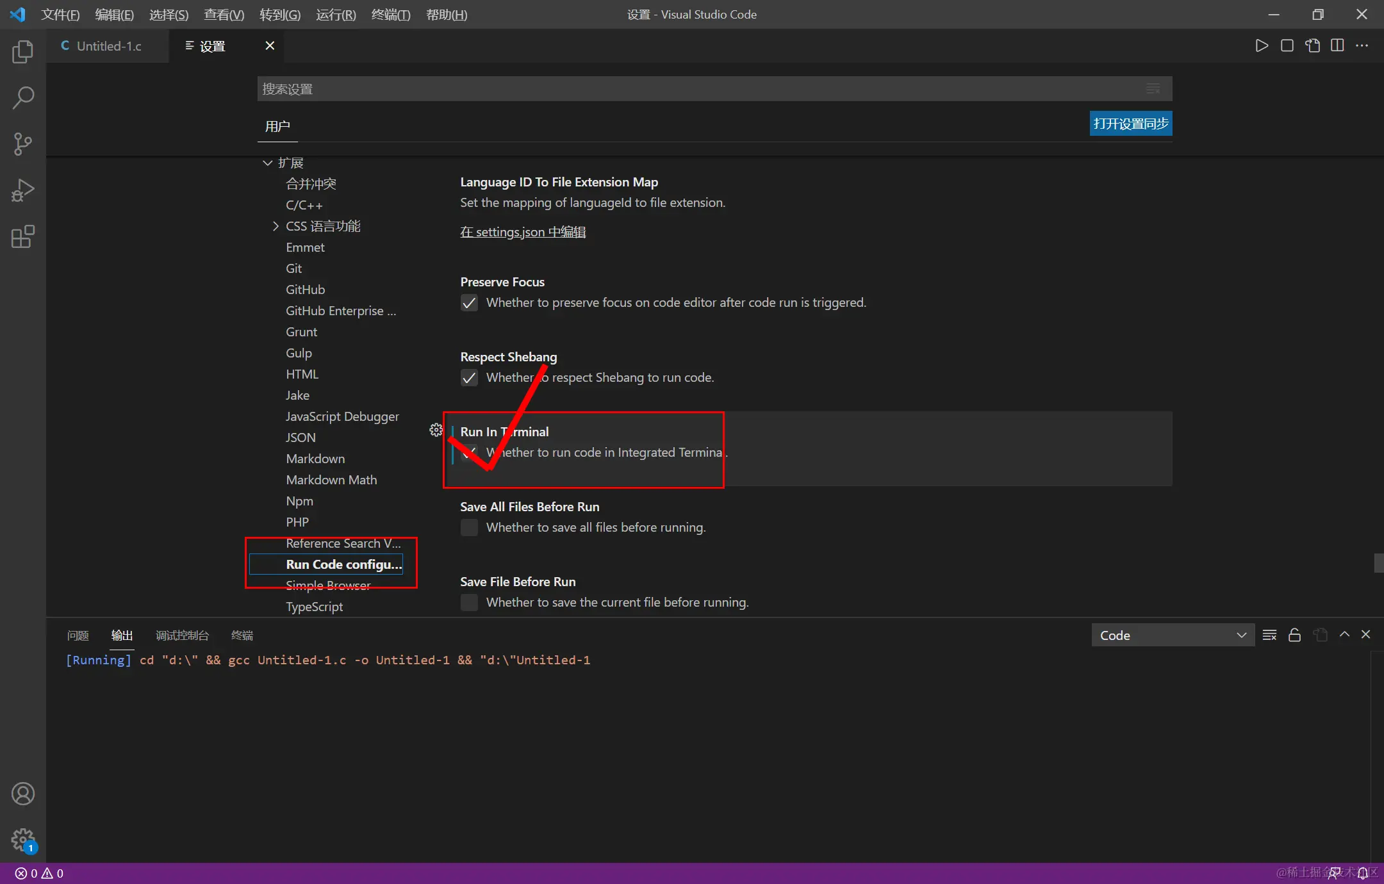This screenshot has height=884, width=1384.
Task: Open Source Control view
Action: coord(22,144)
